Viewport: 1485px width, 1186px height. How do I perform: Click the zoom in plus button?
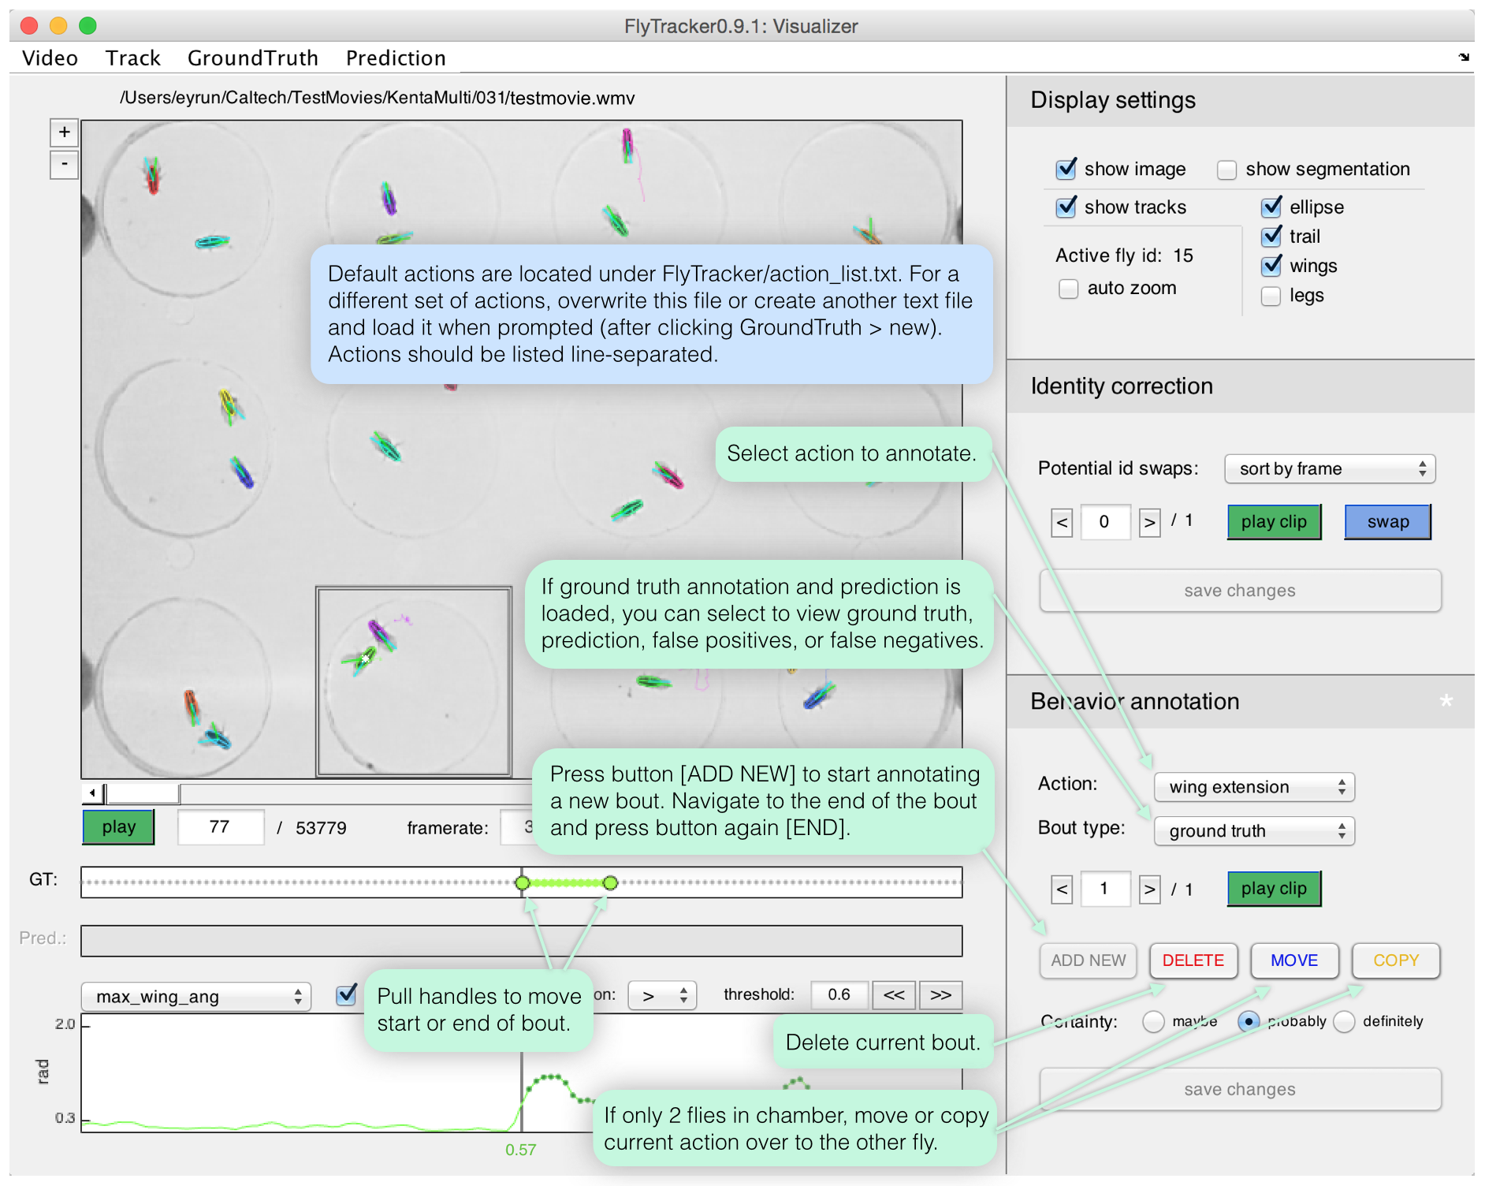64,132
